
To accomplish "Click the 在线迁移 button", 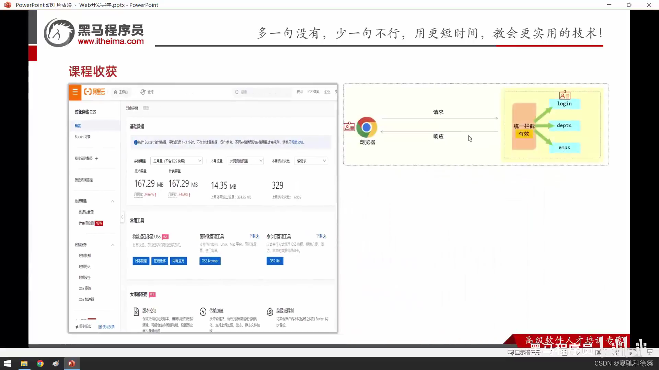I will pyautogui.click(x=160, y=261).
